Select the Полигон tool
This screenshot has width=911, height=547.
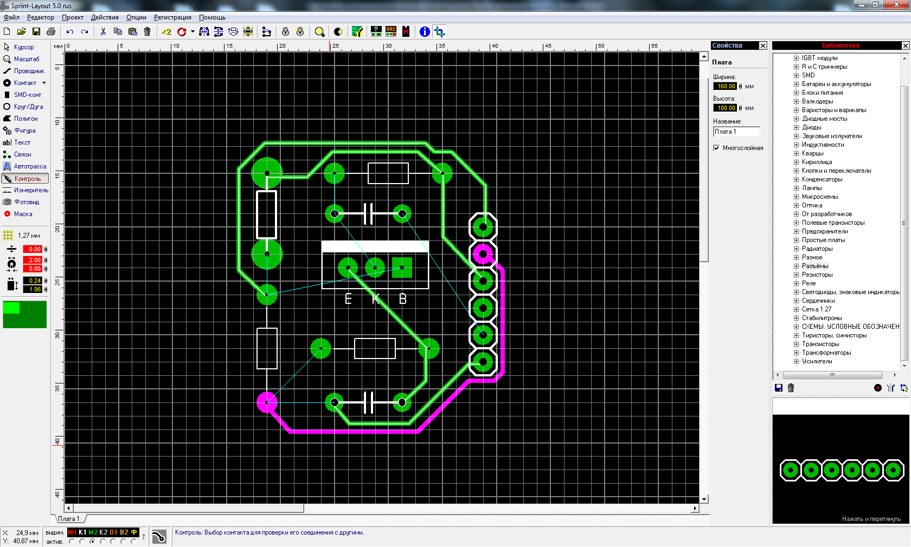point(25,119)
